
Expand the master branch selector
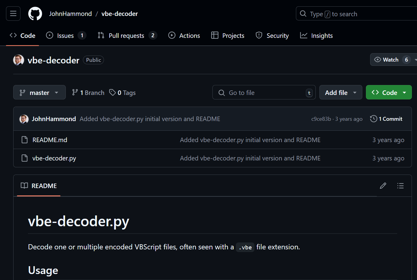tap(39, 92)
